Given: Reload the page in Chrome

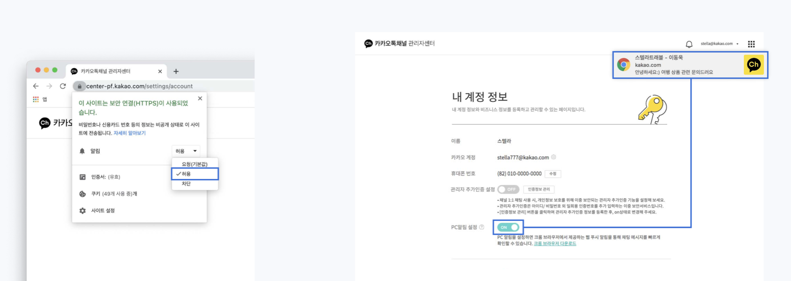Looking at the screenshot, I should tap(63, 86).
